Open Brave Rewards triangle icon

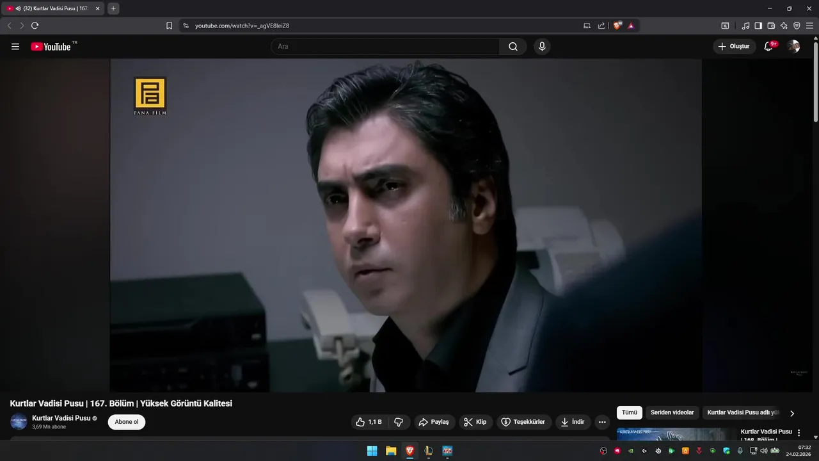click(x=631, y=26)
